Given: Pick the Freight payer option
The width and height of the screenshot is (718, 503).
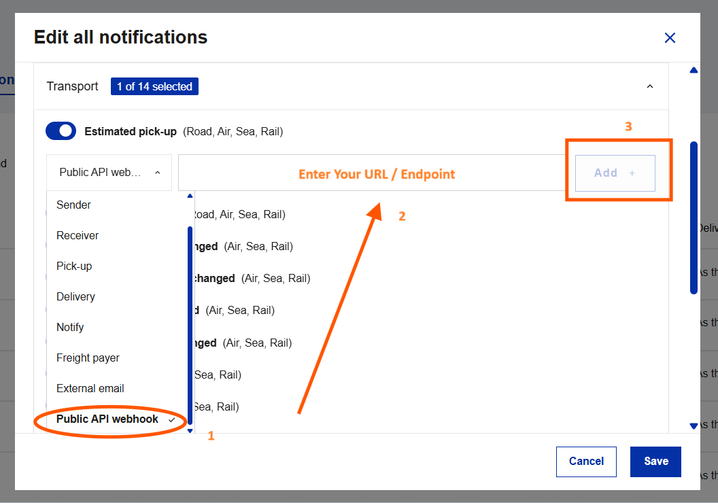Looking at the screenshot, I should [88, 358].
